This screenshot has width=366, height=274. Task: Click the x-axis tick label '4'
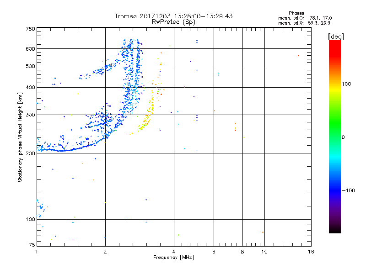tap(174, 252)
